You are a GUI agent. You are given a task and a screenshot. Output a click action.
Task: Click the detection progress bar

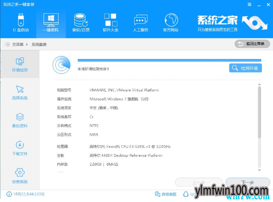pyautogui.click(x=170, y=60)
